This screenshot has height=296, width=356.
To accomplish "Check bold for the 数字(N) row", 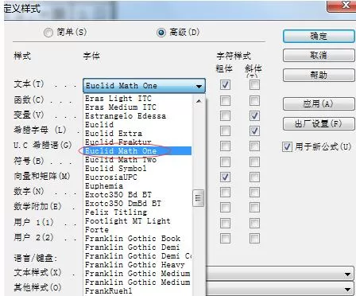I will coord(225,192).
